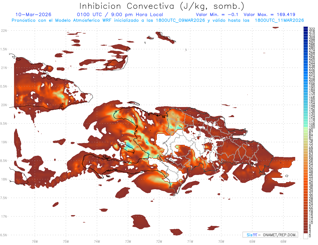318x245 pixels.
Task: Click the '1800UTC_11MAR2026' valid-until time
Action: (279, 20)
